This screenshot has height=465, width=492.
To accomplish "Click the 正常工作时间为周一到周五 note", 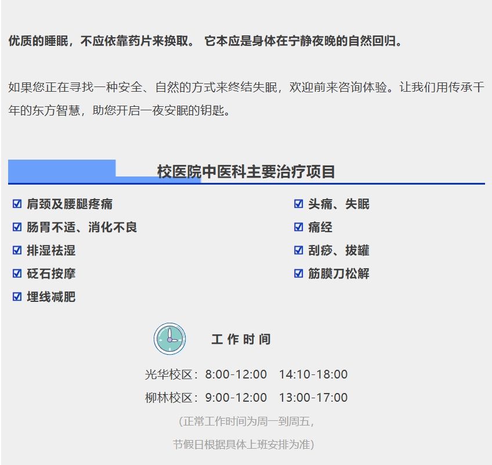I will [246, 421].
